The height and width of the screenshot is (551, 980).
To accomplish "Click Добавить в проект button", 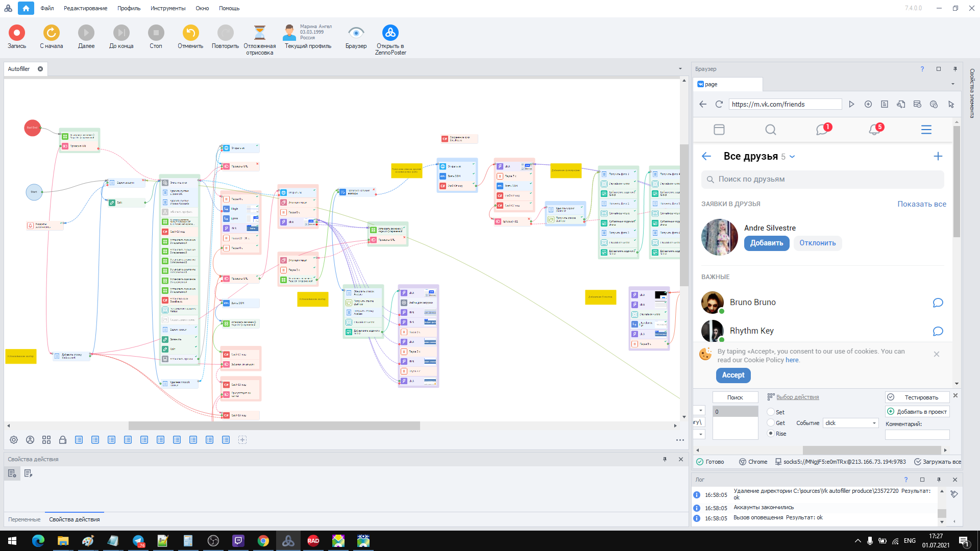I will click(917, 412).
